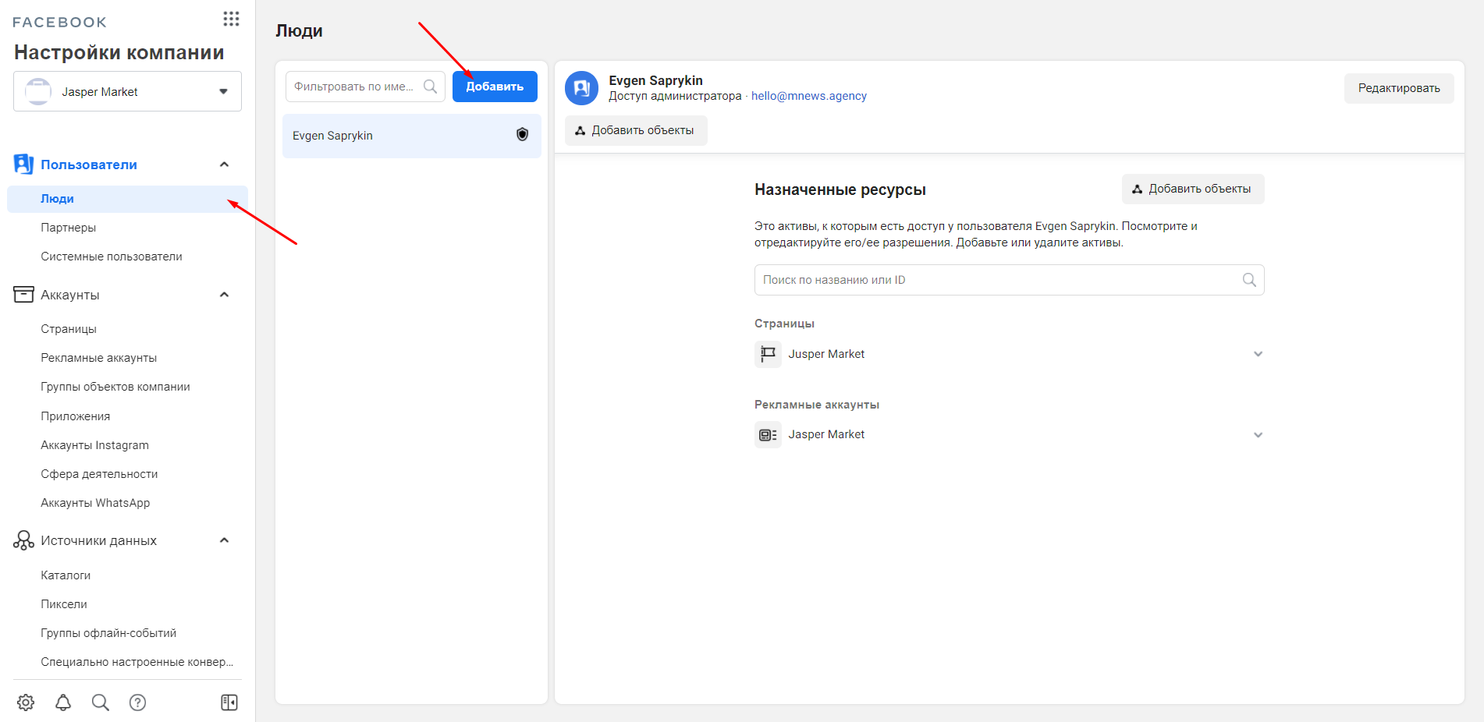Click magnifier icon in name filter field
Image resolution: width=1484 pixels, height=722 pixels.
click(430, 87)
